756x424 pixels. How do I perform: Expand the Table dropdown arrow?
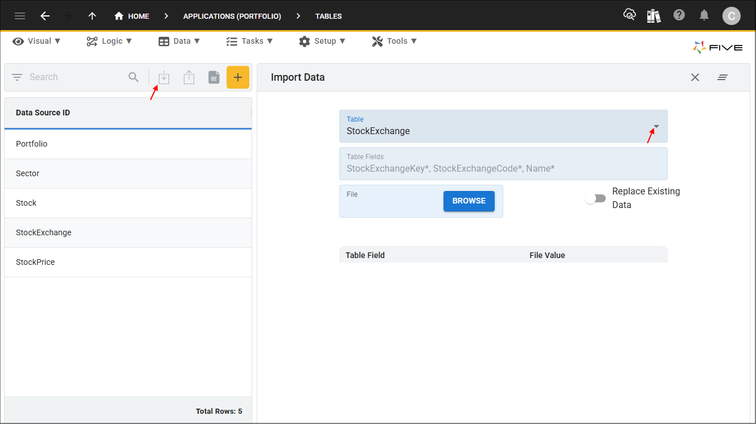pyautogui.click(x=656, y=126)
